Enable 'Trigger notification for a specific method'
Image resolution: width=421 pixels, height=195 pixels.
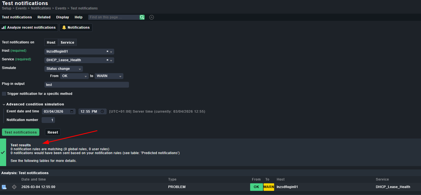click(x=4, y=94)
